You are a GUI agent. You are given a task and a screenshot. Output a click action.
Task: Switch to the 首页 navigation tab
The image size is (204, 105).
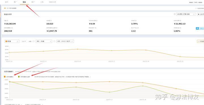(7, 2)
